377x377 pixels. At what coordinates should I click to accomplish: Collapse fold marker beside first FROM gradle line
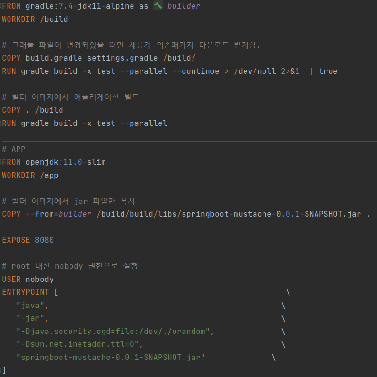tap(1, 6)
